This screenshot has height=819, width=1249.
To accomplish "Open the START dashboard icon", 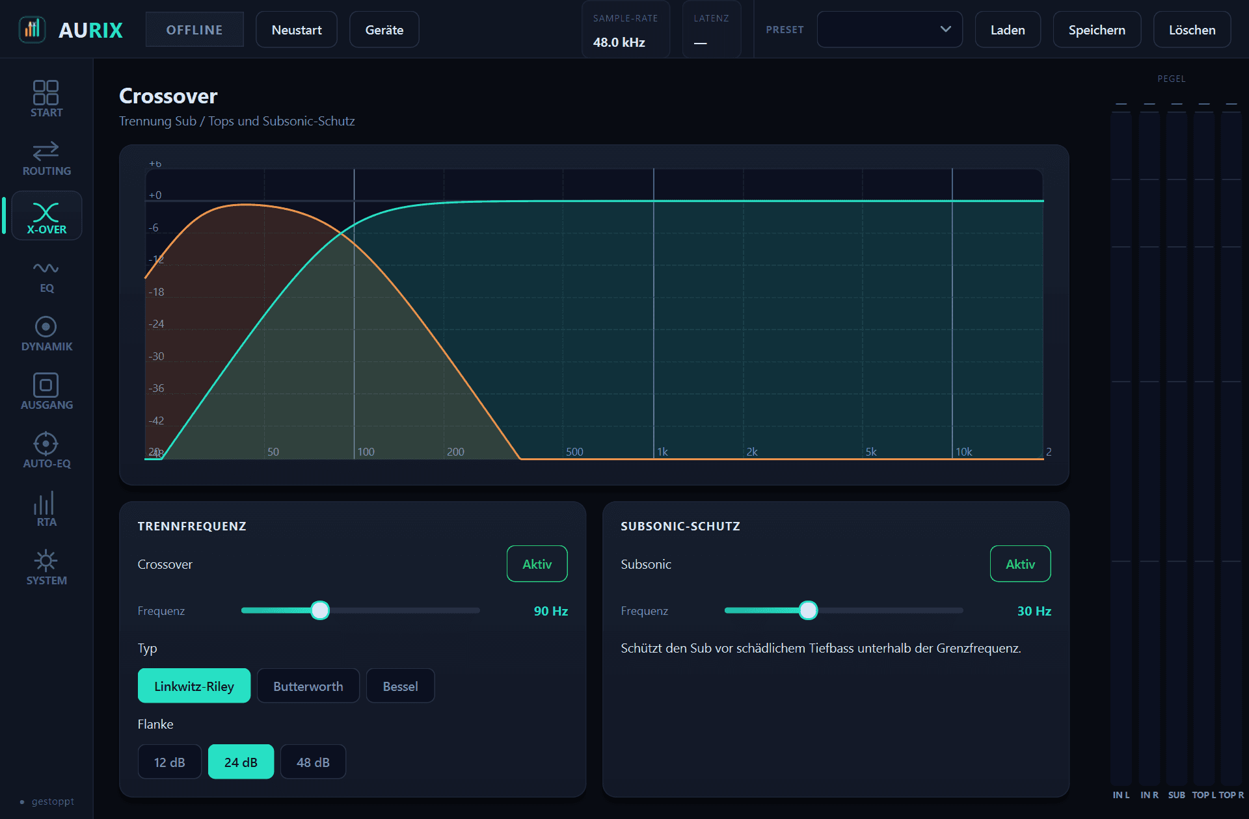I will tap(46, 92).
